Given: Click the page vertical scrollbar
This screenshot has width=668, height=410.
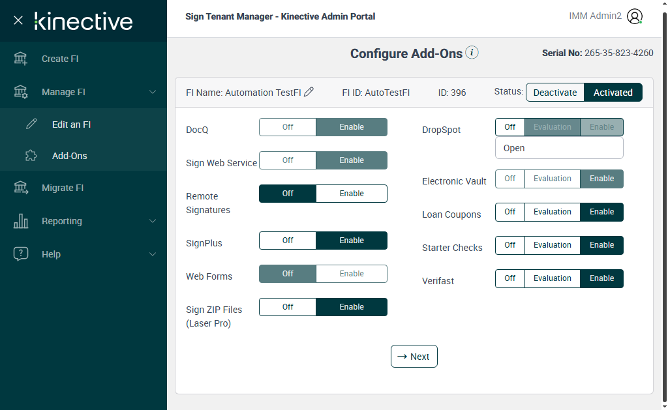Looking at the screenshot, I should pyautogui.click(x=665, y=207).
